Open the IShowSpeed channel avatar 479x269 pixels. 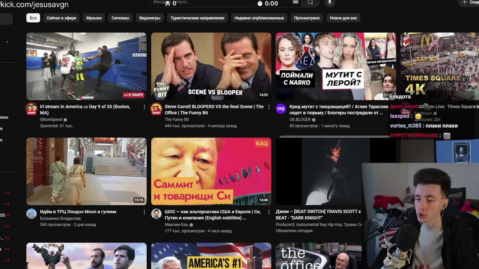pos(31,109)
